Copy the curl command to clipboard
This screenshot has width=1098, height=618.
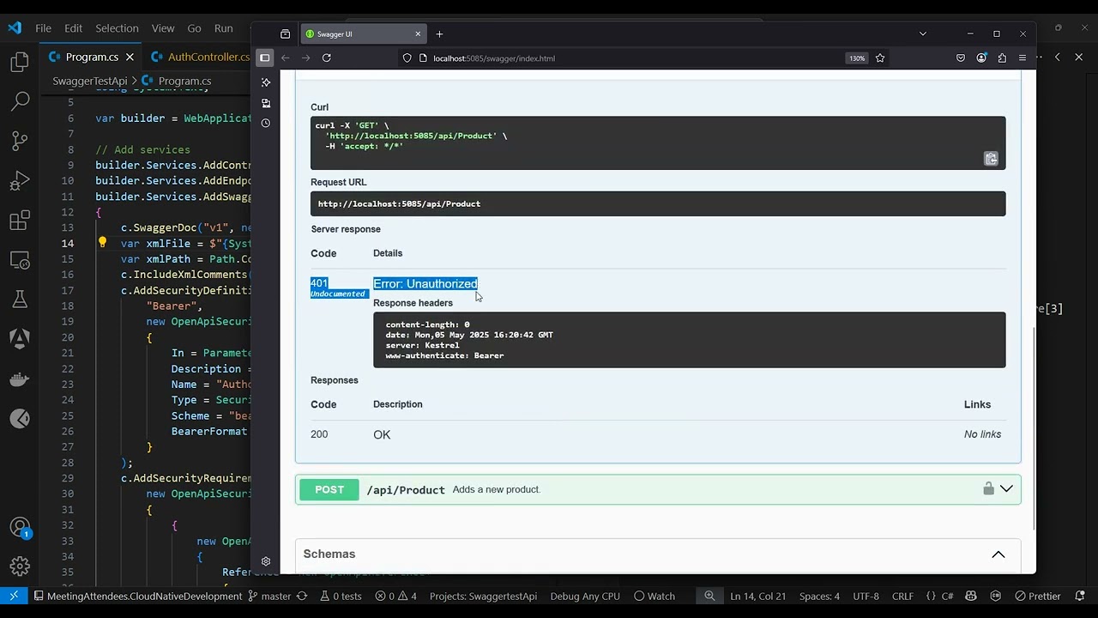pyautogui.click(x=991, y=158)
